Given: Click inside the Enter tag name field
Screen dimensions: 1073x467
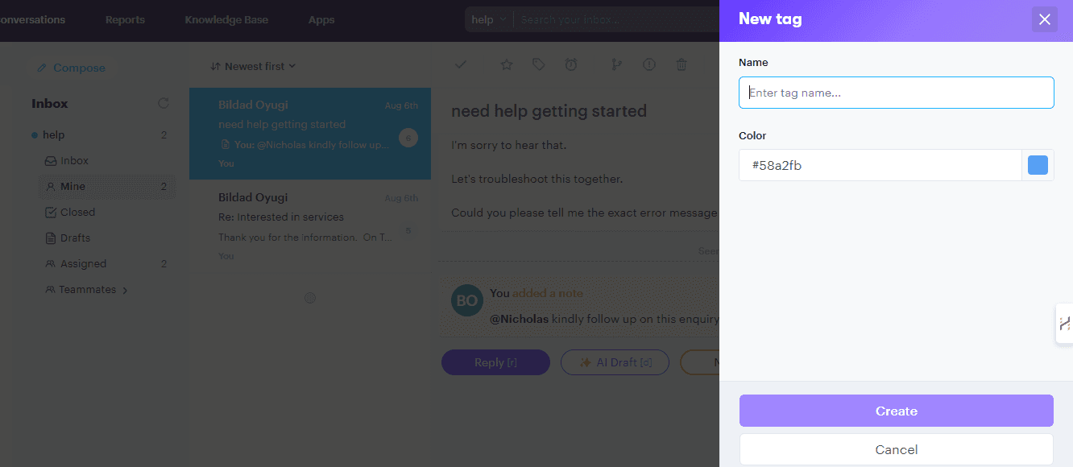Looking at the screenshot, I should click(896, 93).
